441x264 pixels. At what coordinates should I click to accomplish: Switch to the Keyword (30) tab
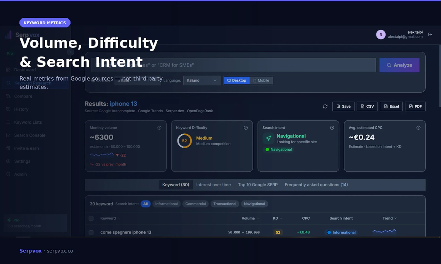176,185
